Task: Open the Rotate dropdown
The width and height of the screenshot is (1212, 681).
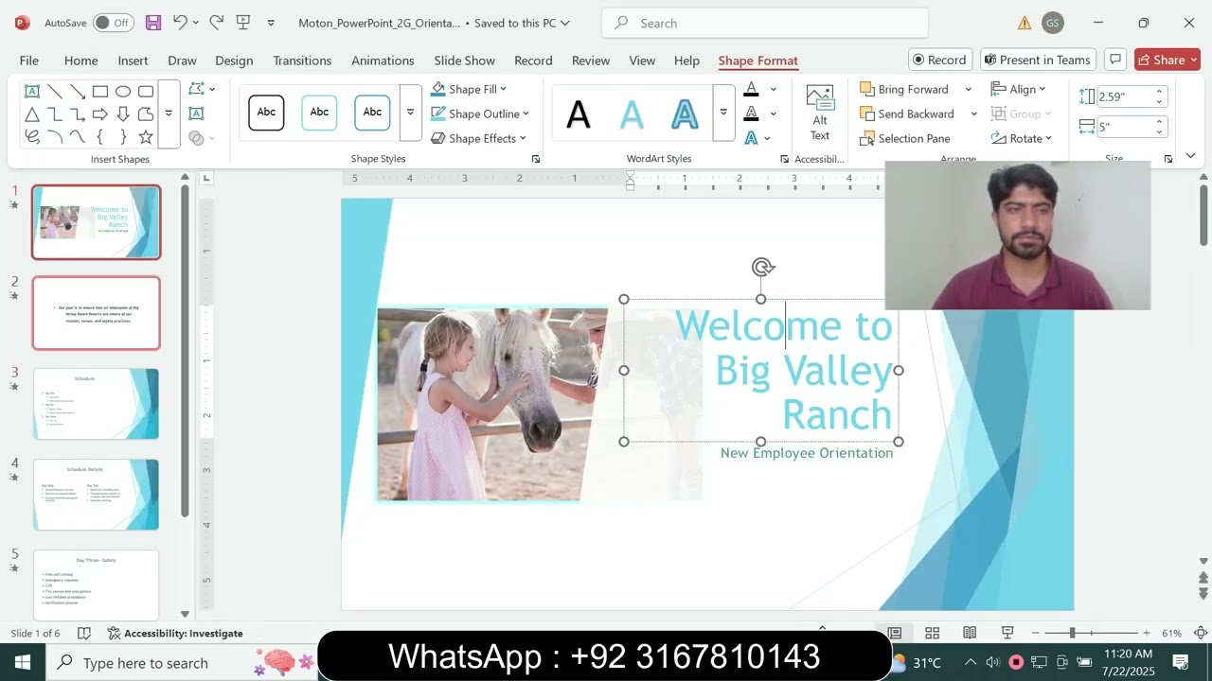Action: tap(1022, 138)
